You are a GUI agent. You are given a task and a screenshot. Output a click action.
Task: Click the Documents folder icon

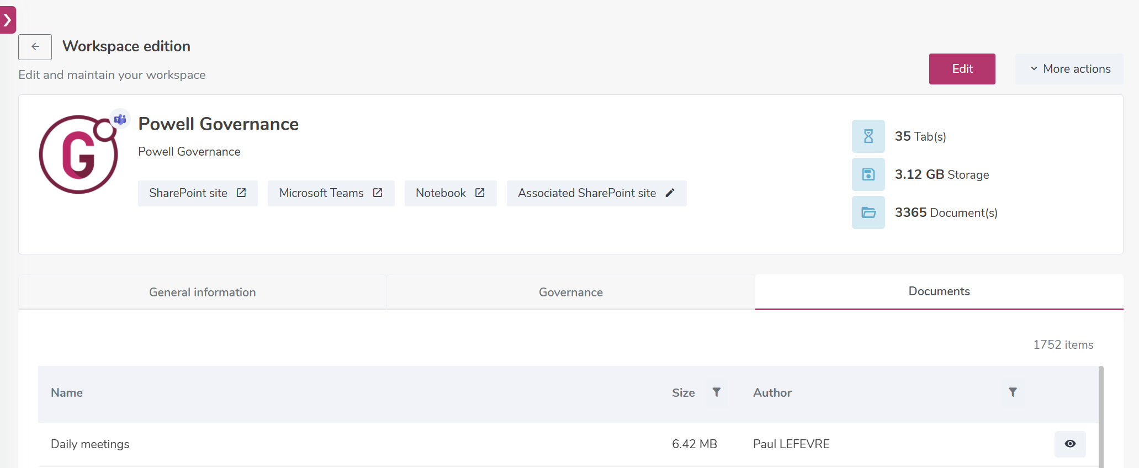point(868,212)
